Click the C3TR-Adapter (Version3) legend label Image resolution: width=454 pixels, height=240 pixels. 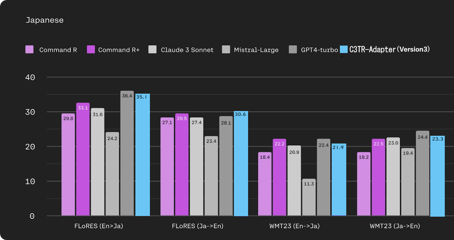[x=389, y=49]
